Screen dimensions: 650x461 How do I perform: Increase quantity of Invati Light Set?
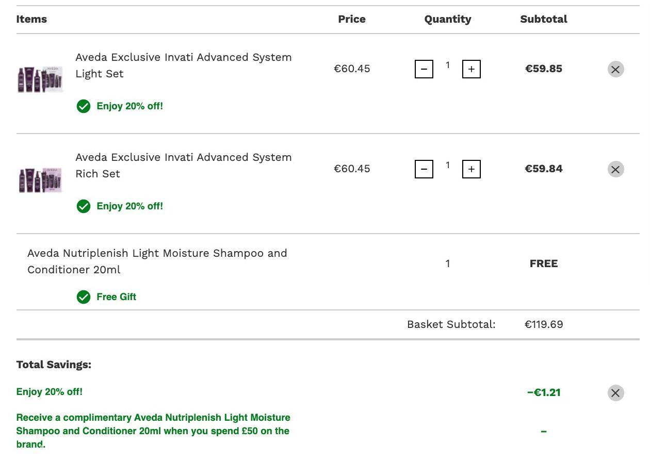[x=472, y=69]
